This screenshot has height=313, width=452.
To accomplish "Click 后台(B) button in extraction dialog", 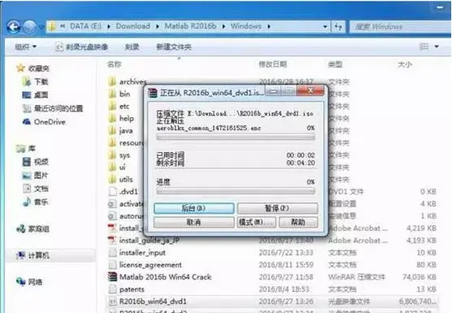I will coord(193,208).
